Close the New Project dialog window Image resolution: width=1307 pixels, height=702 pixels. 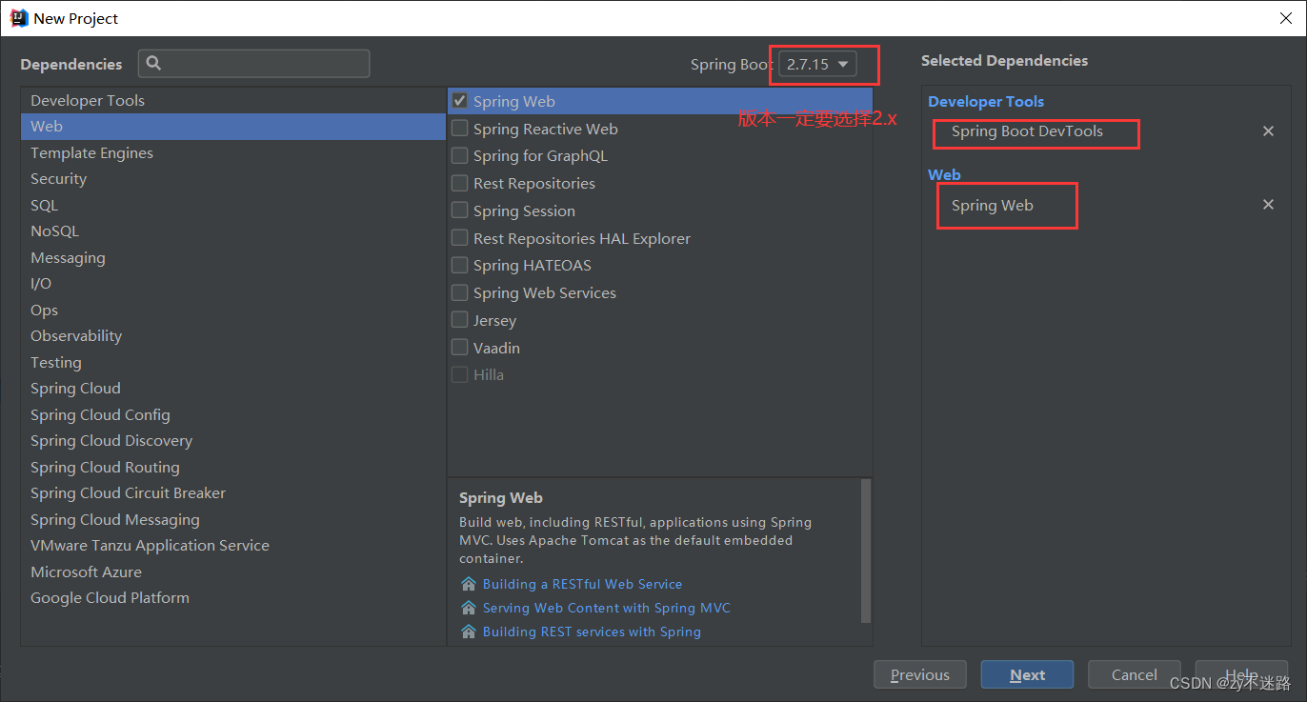pos(1285,18)
